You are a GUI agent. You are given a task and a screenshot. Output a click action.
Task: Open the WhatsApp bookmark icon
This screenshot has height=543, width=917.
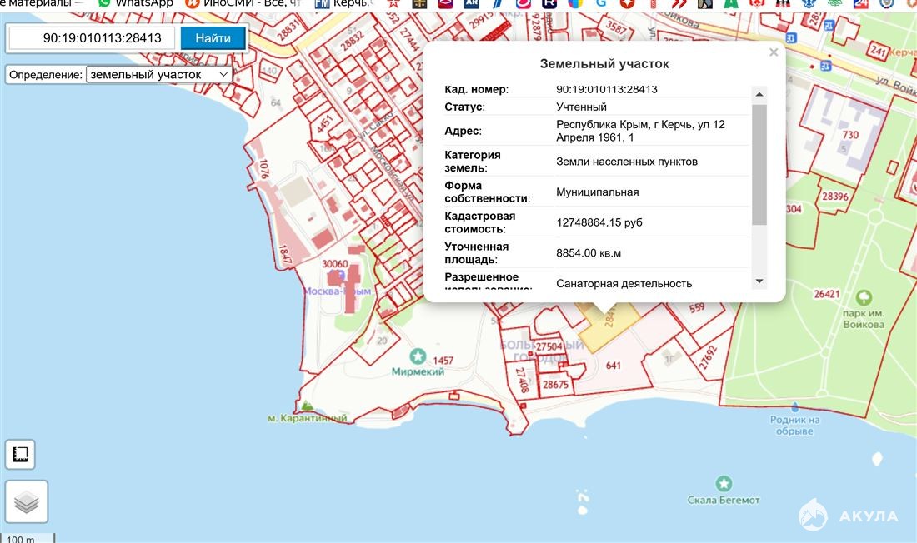(104, 3)
